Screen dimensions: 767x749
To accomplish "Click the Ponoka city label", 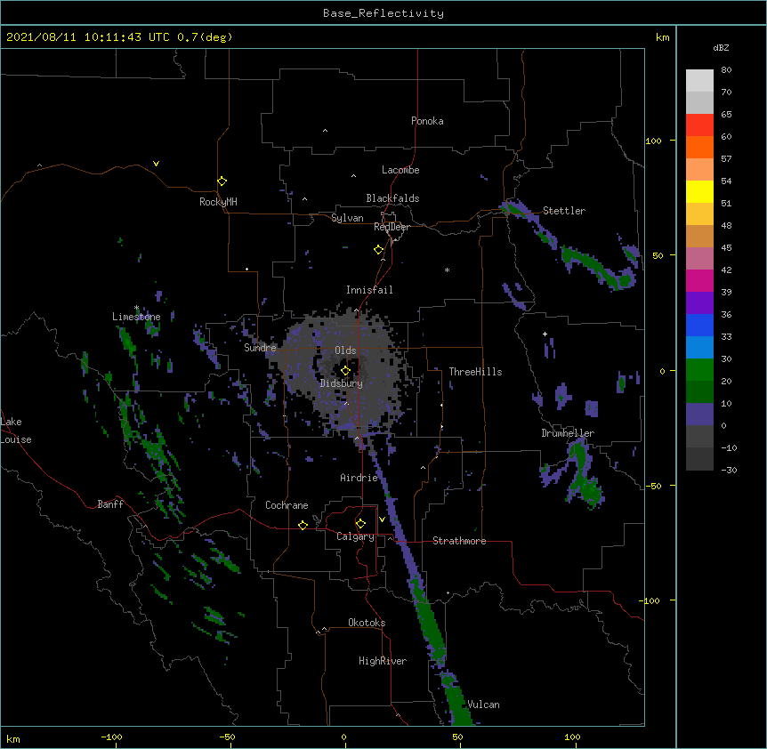I will point(427,121).
